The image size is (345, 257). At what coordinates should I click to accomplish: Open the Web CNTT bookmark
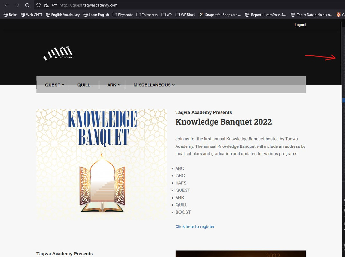tap(32, 15)
